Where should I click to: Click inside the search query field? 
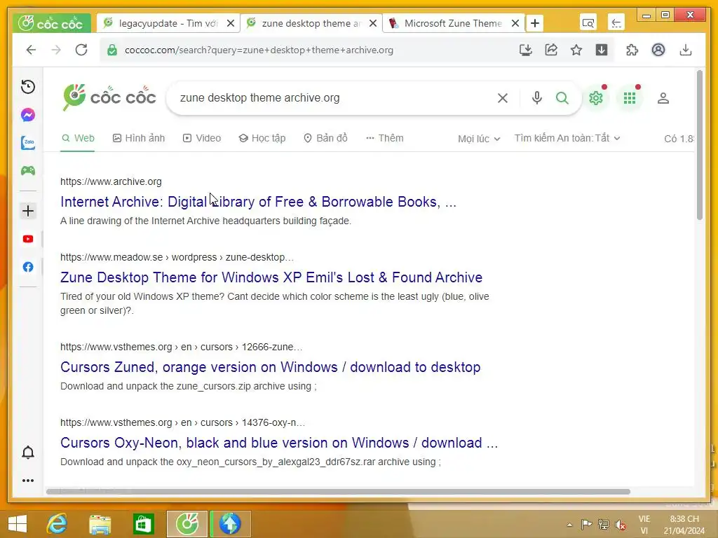coord(334,98)
